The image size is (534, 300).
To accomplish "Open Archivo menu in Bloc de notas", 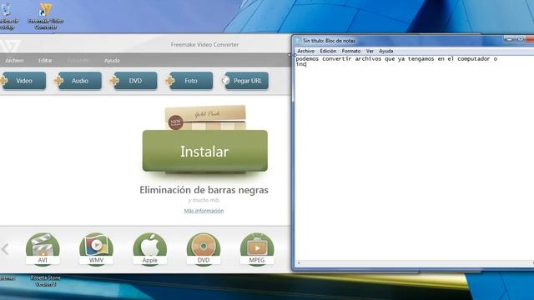I will click(306, 51).
